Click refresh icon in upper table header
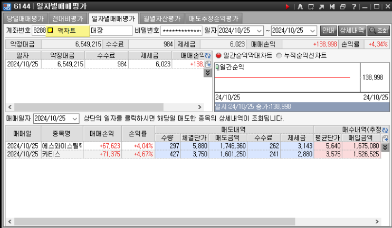Image resolution: width=392 pixels, height=228 pixels. [208, 56]
